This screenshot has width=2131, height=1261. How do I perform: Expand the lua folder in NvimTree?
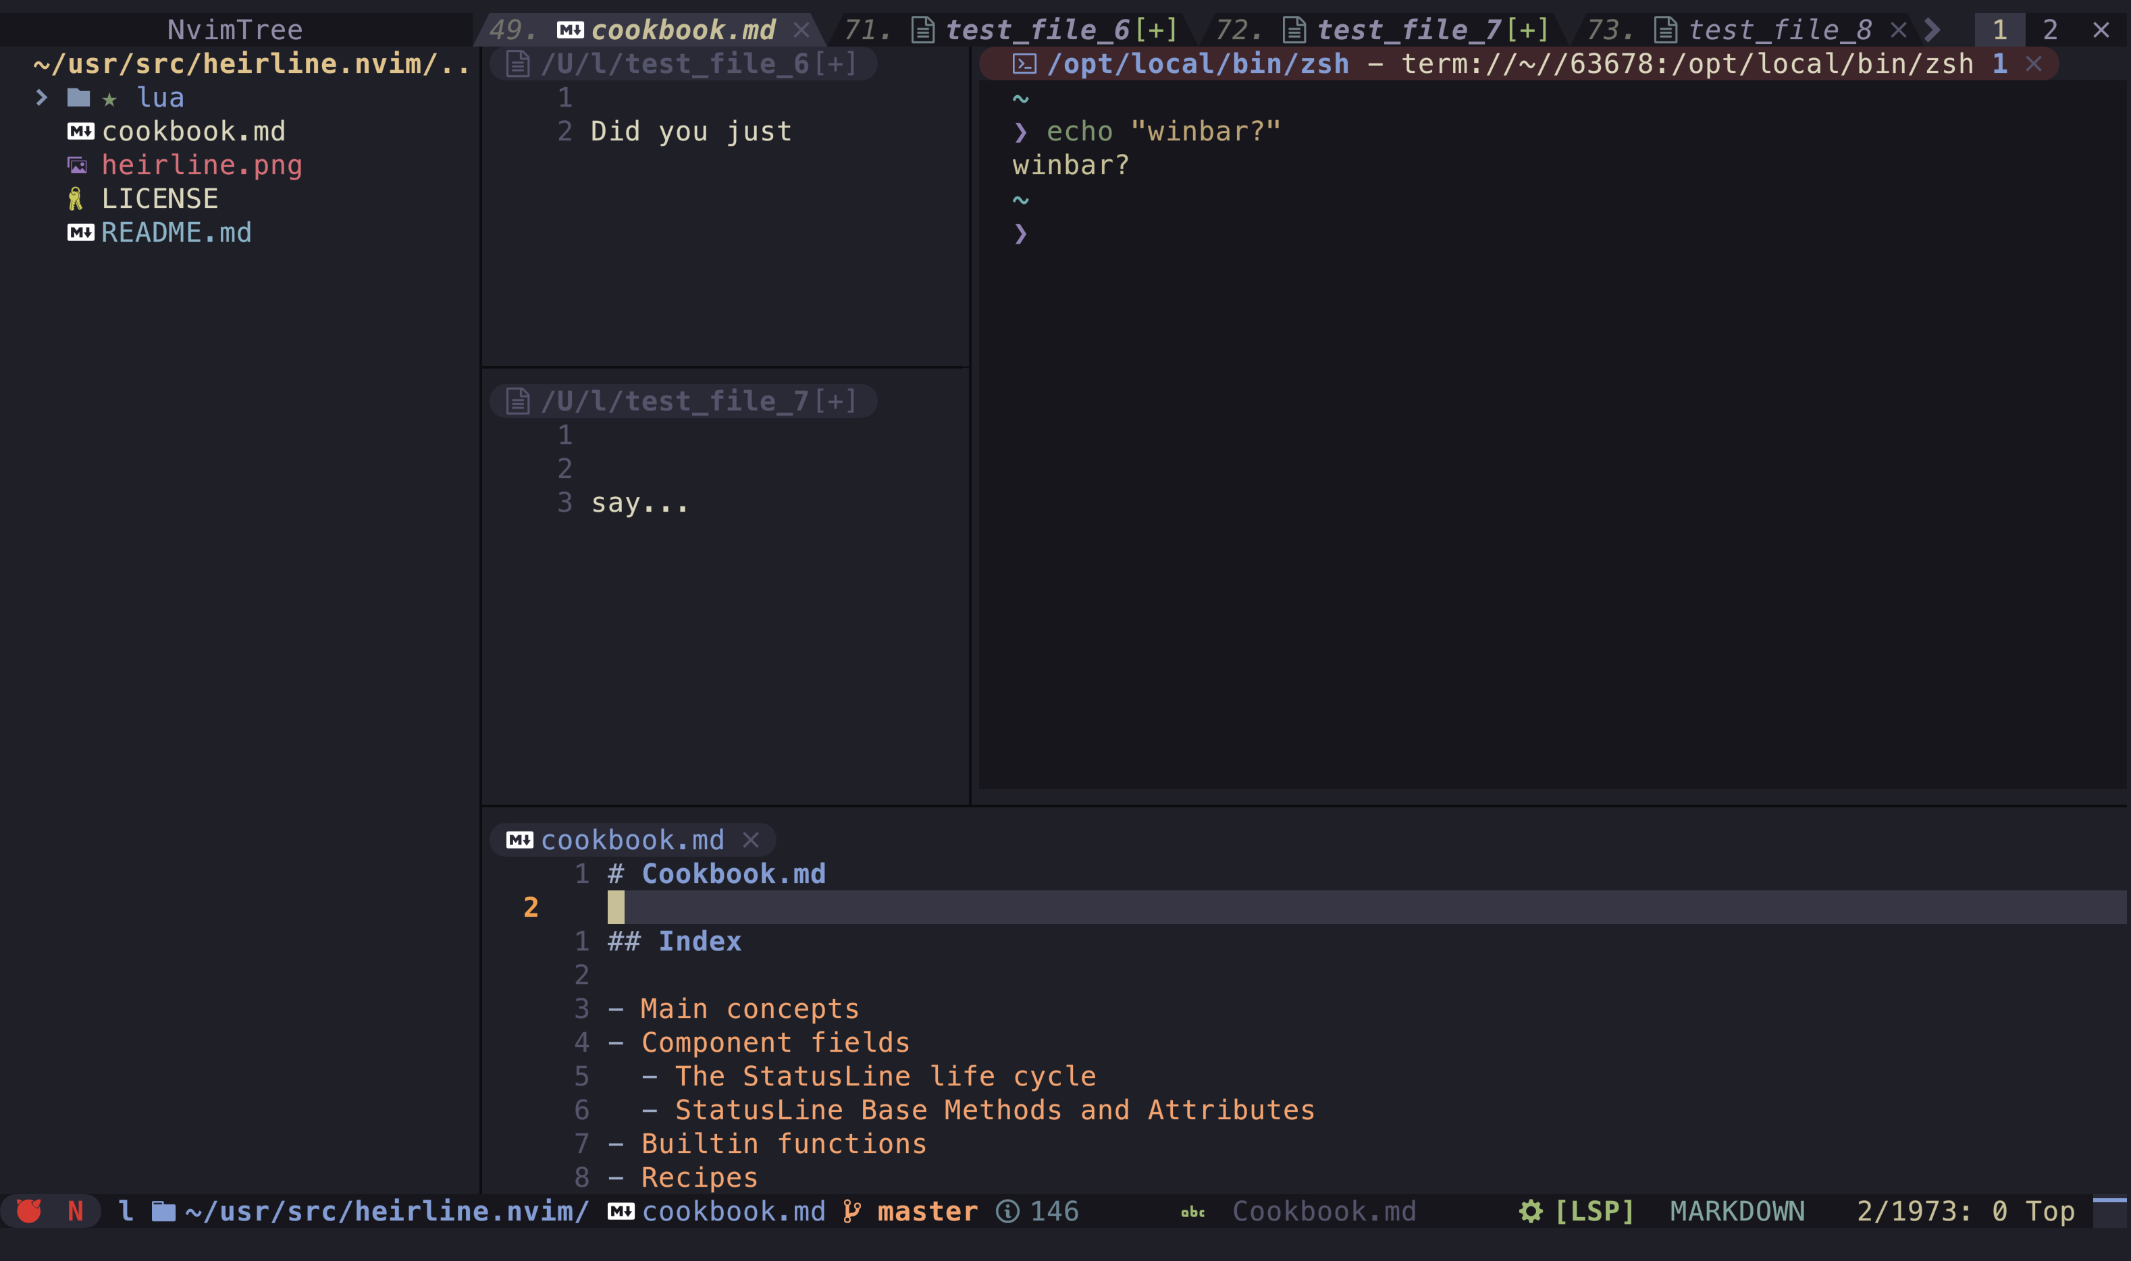[42, 98]
